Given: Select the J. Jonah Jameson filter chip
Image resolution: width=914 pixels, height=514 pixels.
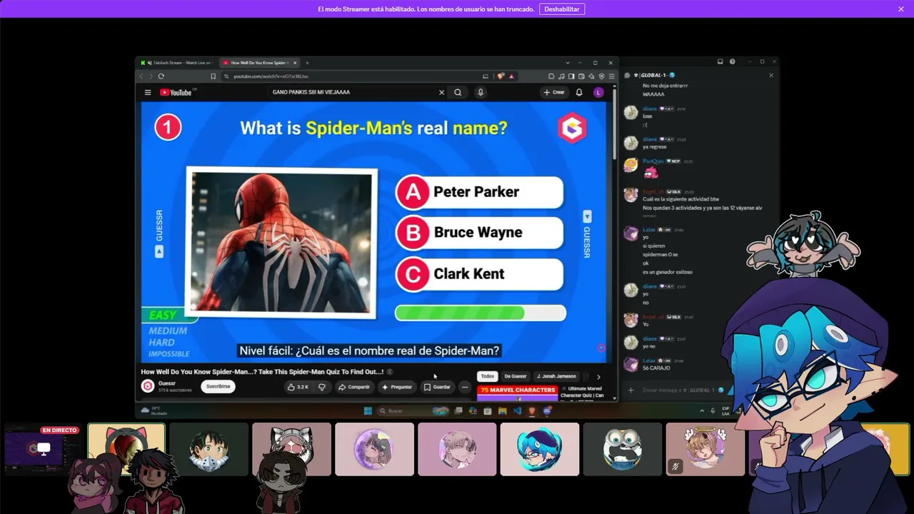Looking at the screenshot, I should tap(556, 376).
